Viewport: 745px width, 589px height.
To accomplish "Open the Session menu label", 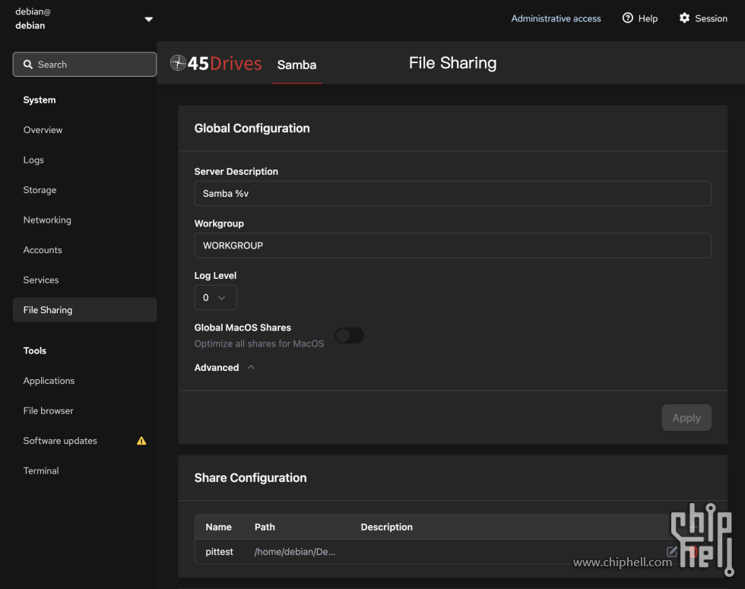I will click(x=711, y=18).
